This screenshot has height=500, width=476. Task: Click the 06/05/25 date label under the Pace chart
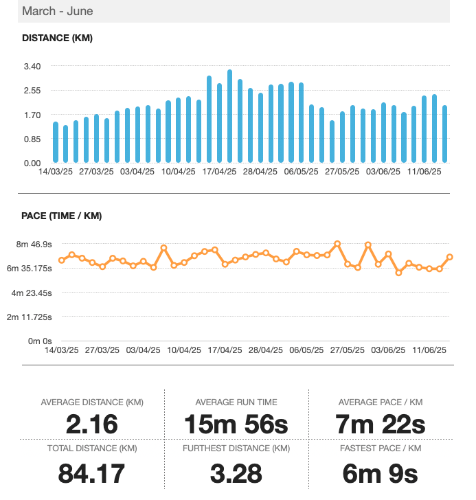pyautogui.click(x=306, y=350)
